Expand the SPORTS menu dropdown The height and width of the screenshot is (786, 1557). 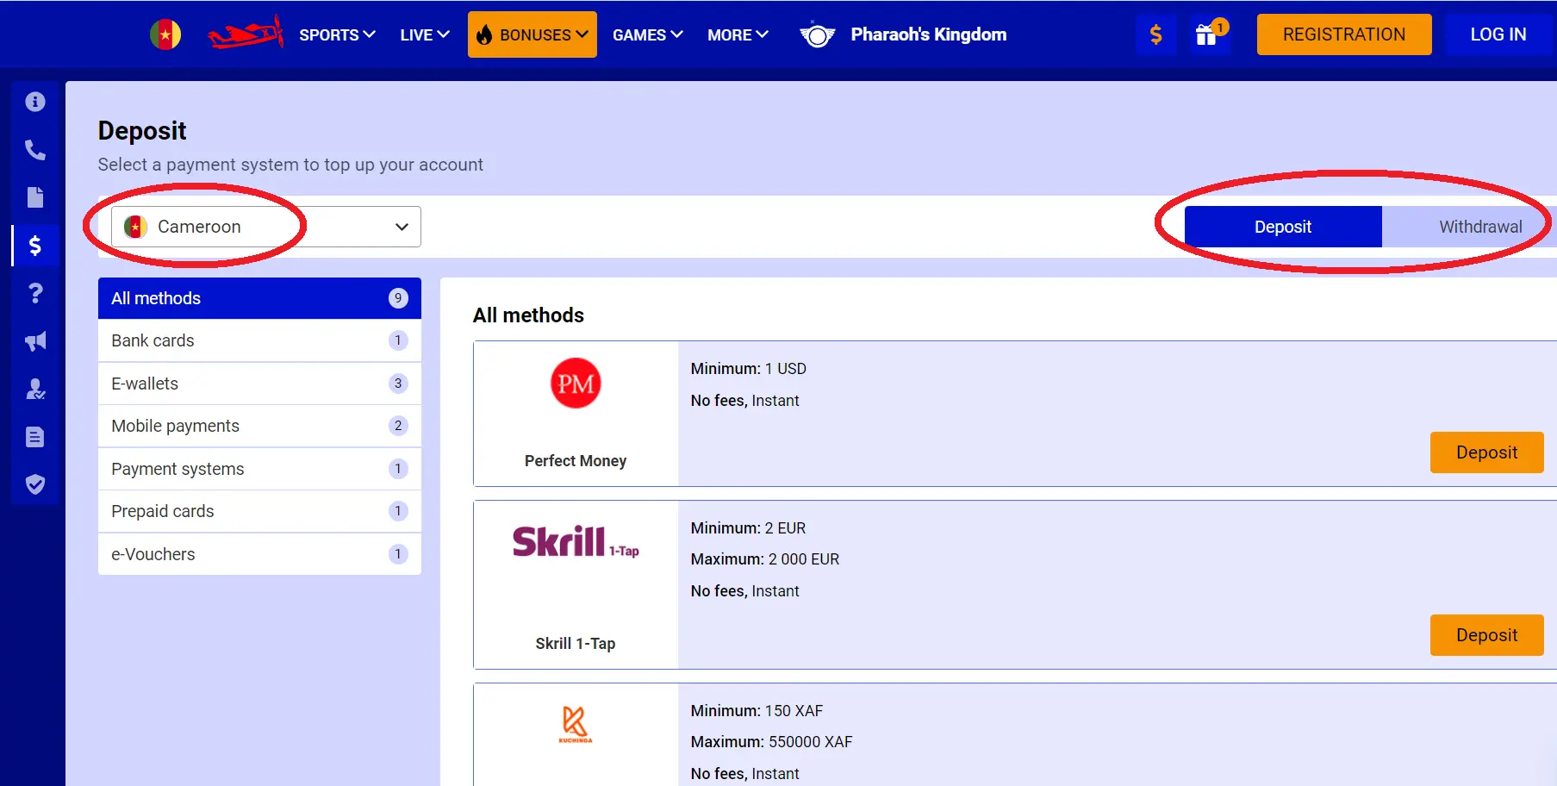tap(337, 35)
